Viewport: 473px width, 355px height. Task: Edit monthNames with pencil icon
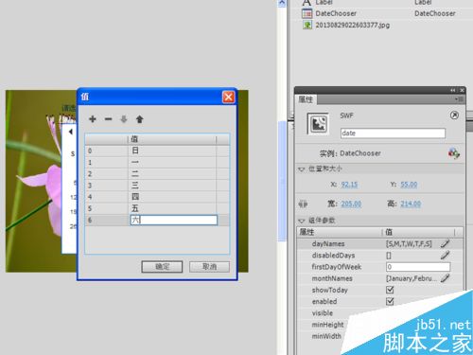pos(445,278)
